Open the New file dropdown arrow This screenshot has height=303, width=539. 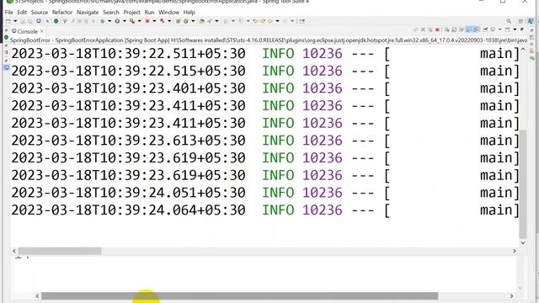coord(15,21)
